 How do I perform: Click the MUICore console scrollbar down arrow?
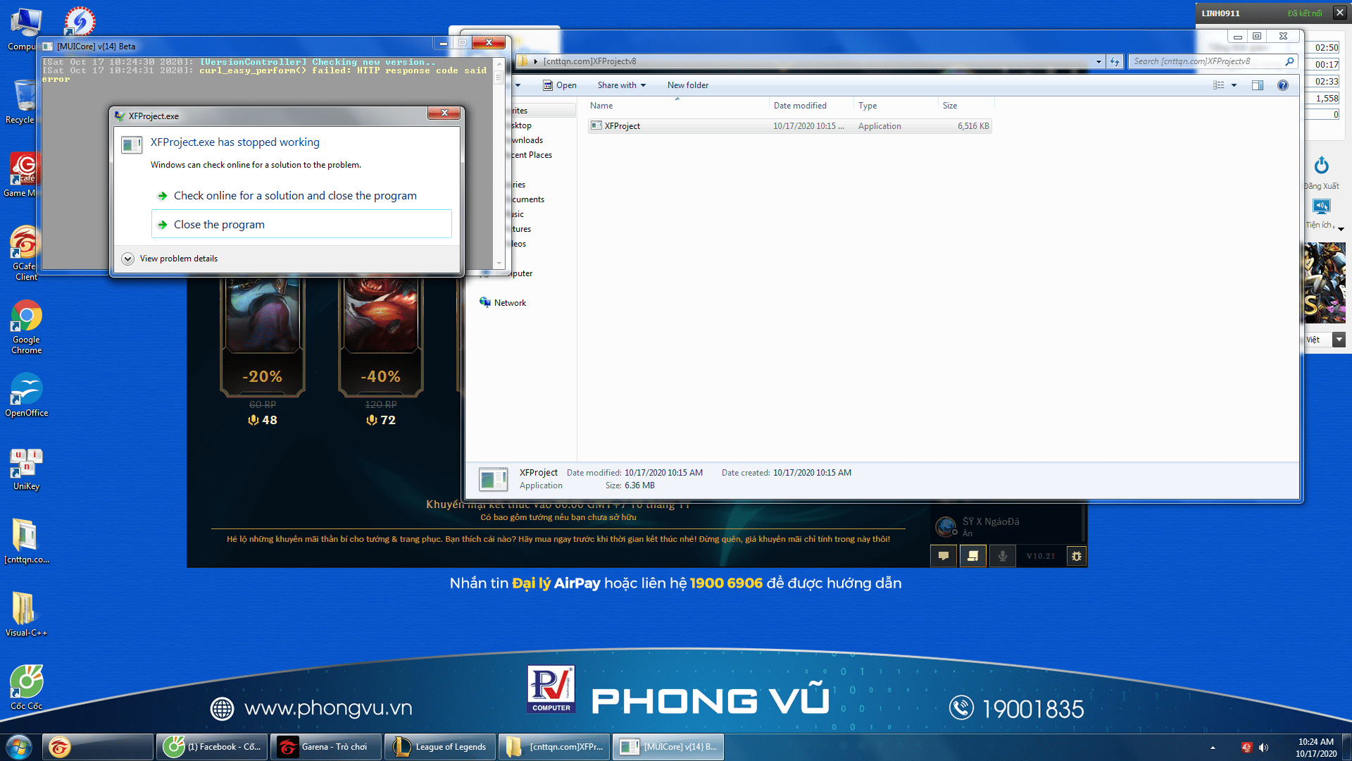click(x=499, y=264)
